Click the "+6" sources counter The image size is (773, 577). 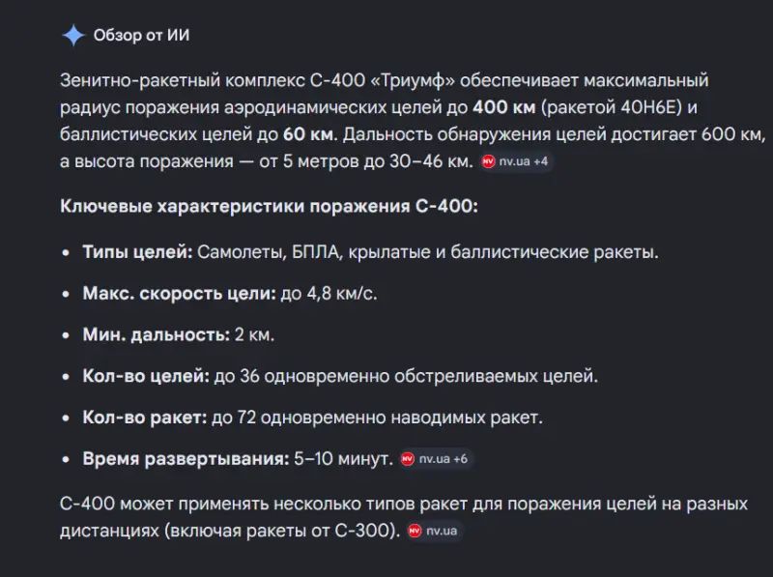[459, 459]
